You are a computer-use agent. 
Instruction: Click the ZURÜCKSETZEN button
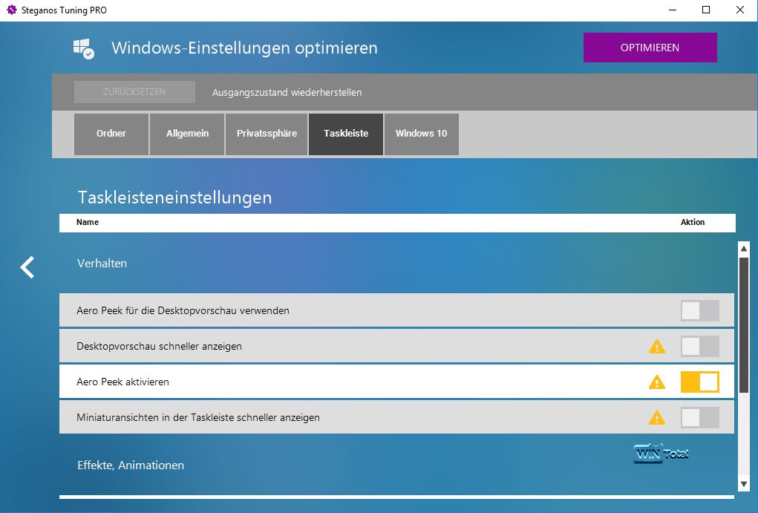pyautogui.click(x=134, y=92)
